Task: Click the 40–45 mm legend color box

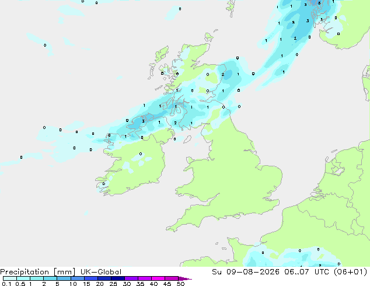Action: 158,278
